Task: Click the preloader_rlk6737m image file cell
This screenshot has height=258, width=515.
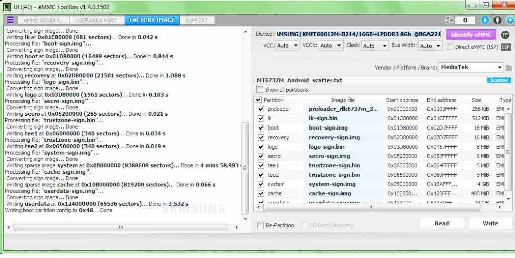Action: [x=343, y=109]
